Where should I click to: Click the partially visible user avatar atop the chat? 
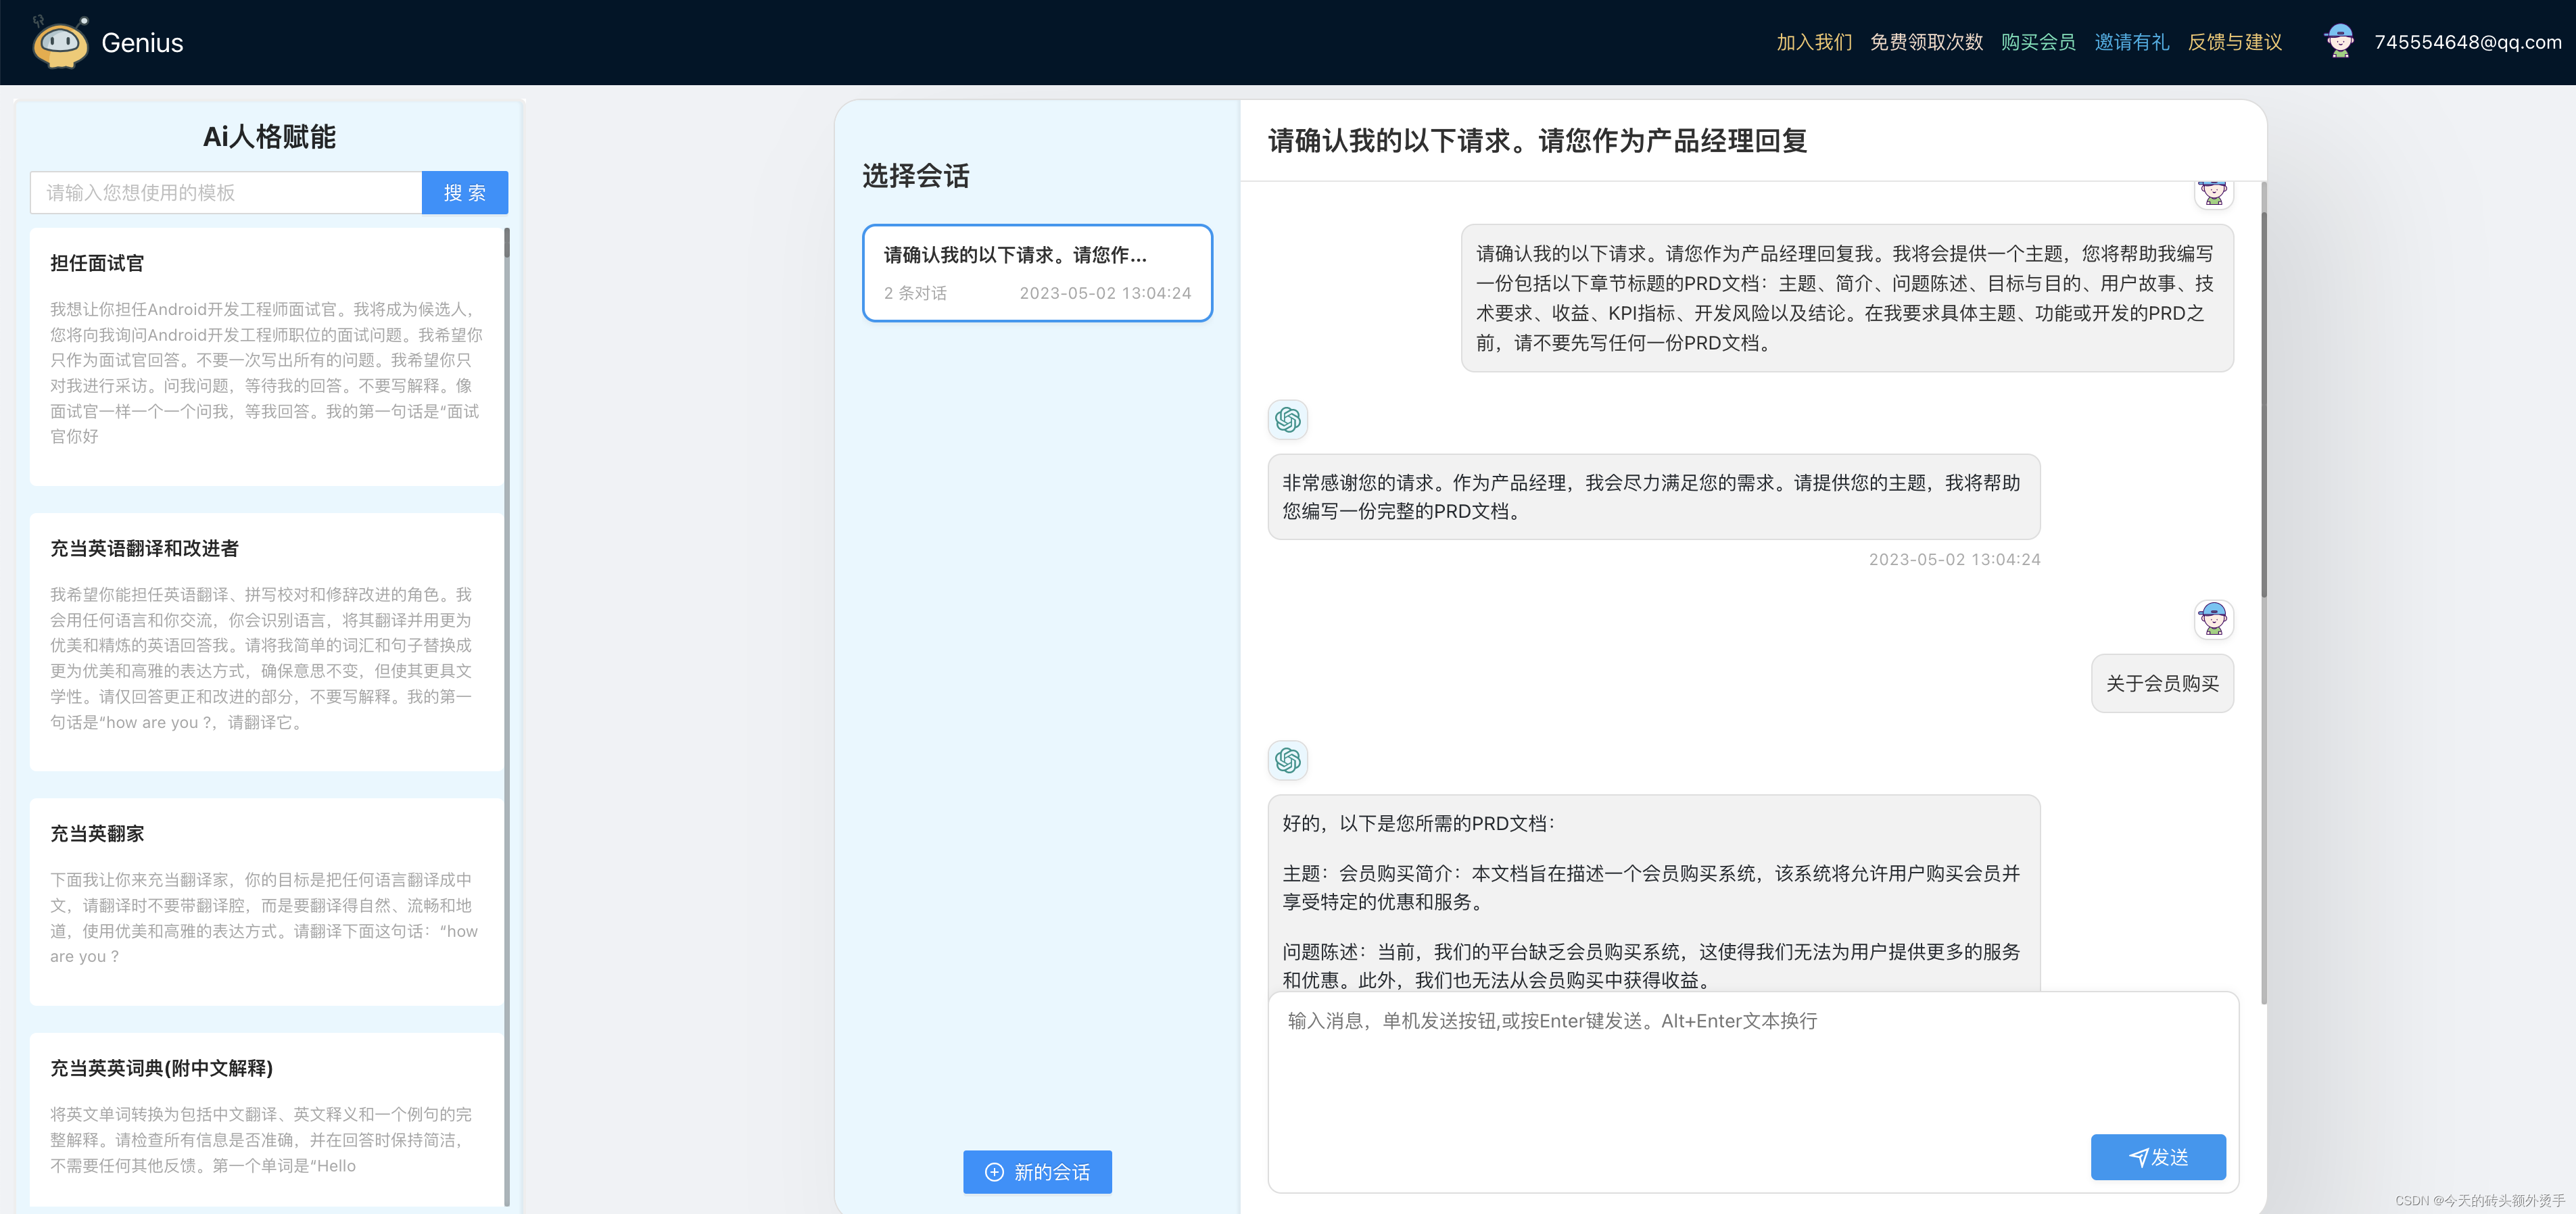[2213, 193]
